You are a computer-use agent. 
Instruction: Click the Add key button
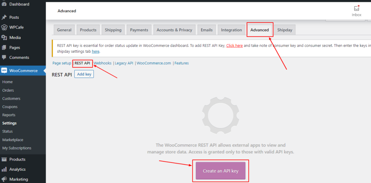click(x=84, y=74)
